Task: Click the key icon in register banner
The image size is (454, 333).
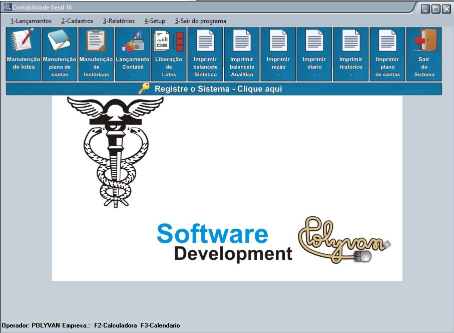Action: tap(144, 88)
